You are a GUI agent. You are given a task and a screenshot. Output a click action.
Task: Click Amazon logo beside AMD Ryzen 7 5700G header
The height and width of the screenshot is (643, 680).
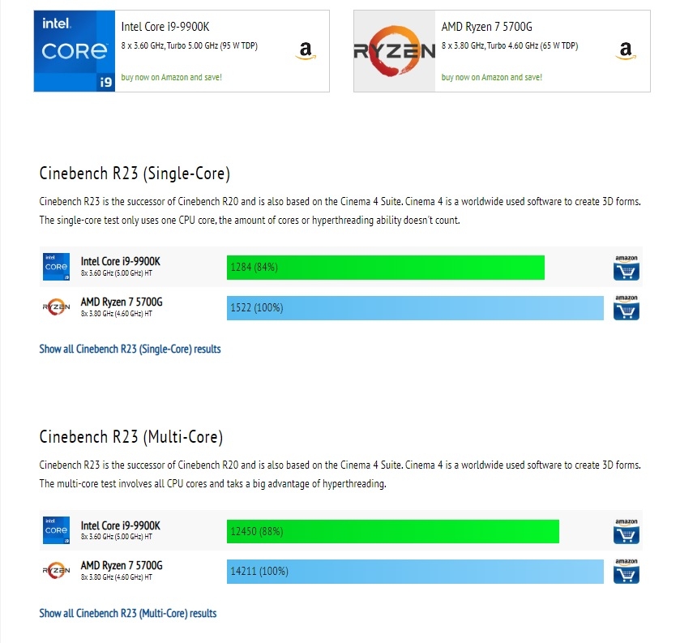click(625, 51)
